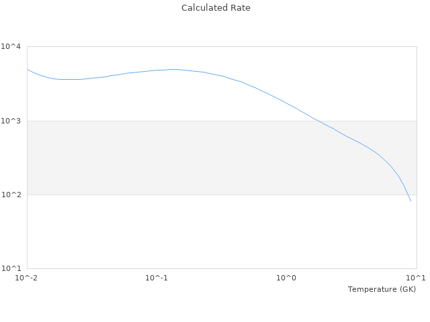The image size is (430, 322).
Task: Select the 10^2 horizontal gridline at the band's bottom edge
Action: (202, 195)
